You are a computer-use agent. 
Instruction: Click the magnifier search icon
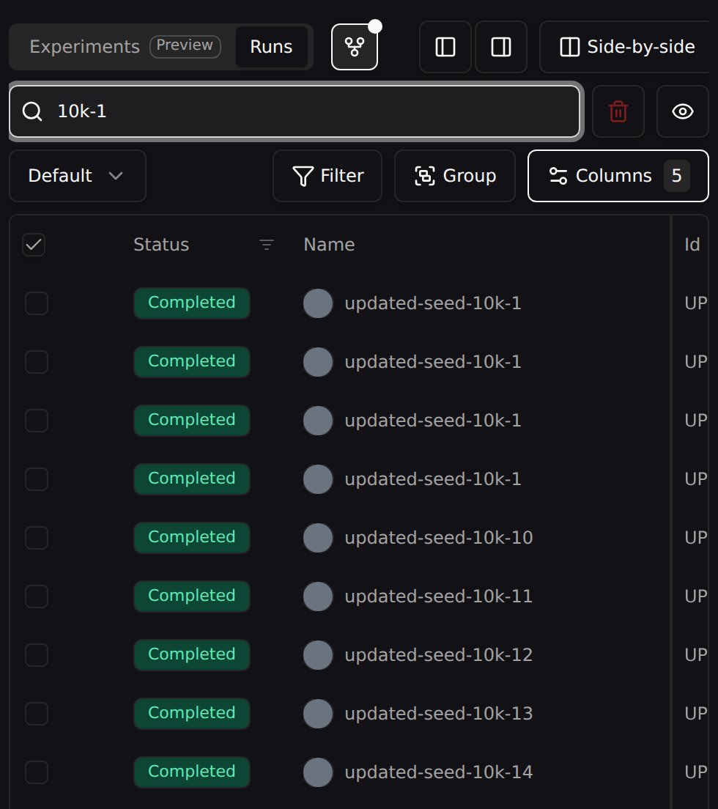pos(32,111)
